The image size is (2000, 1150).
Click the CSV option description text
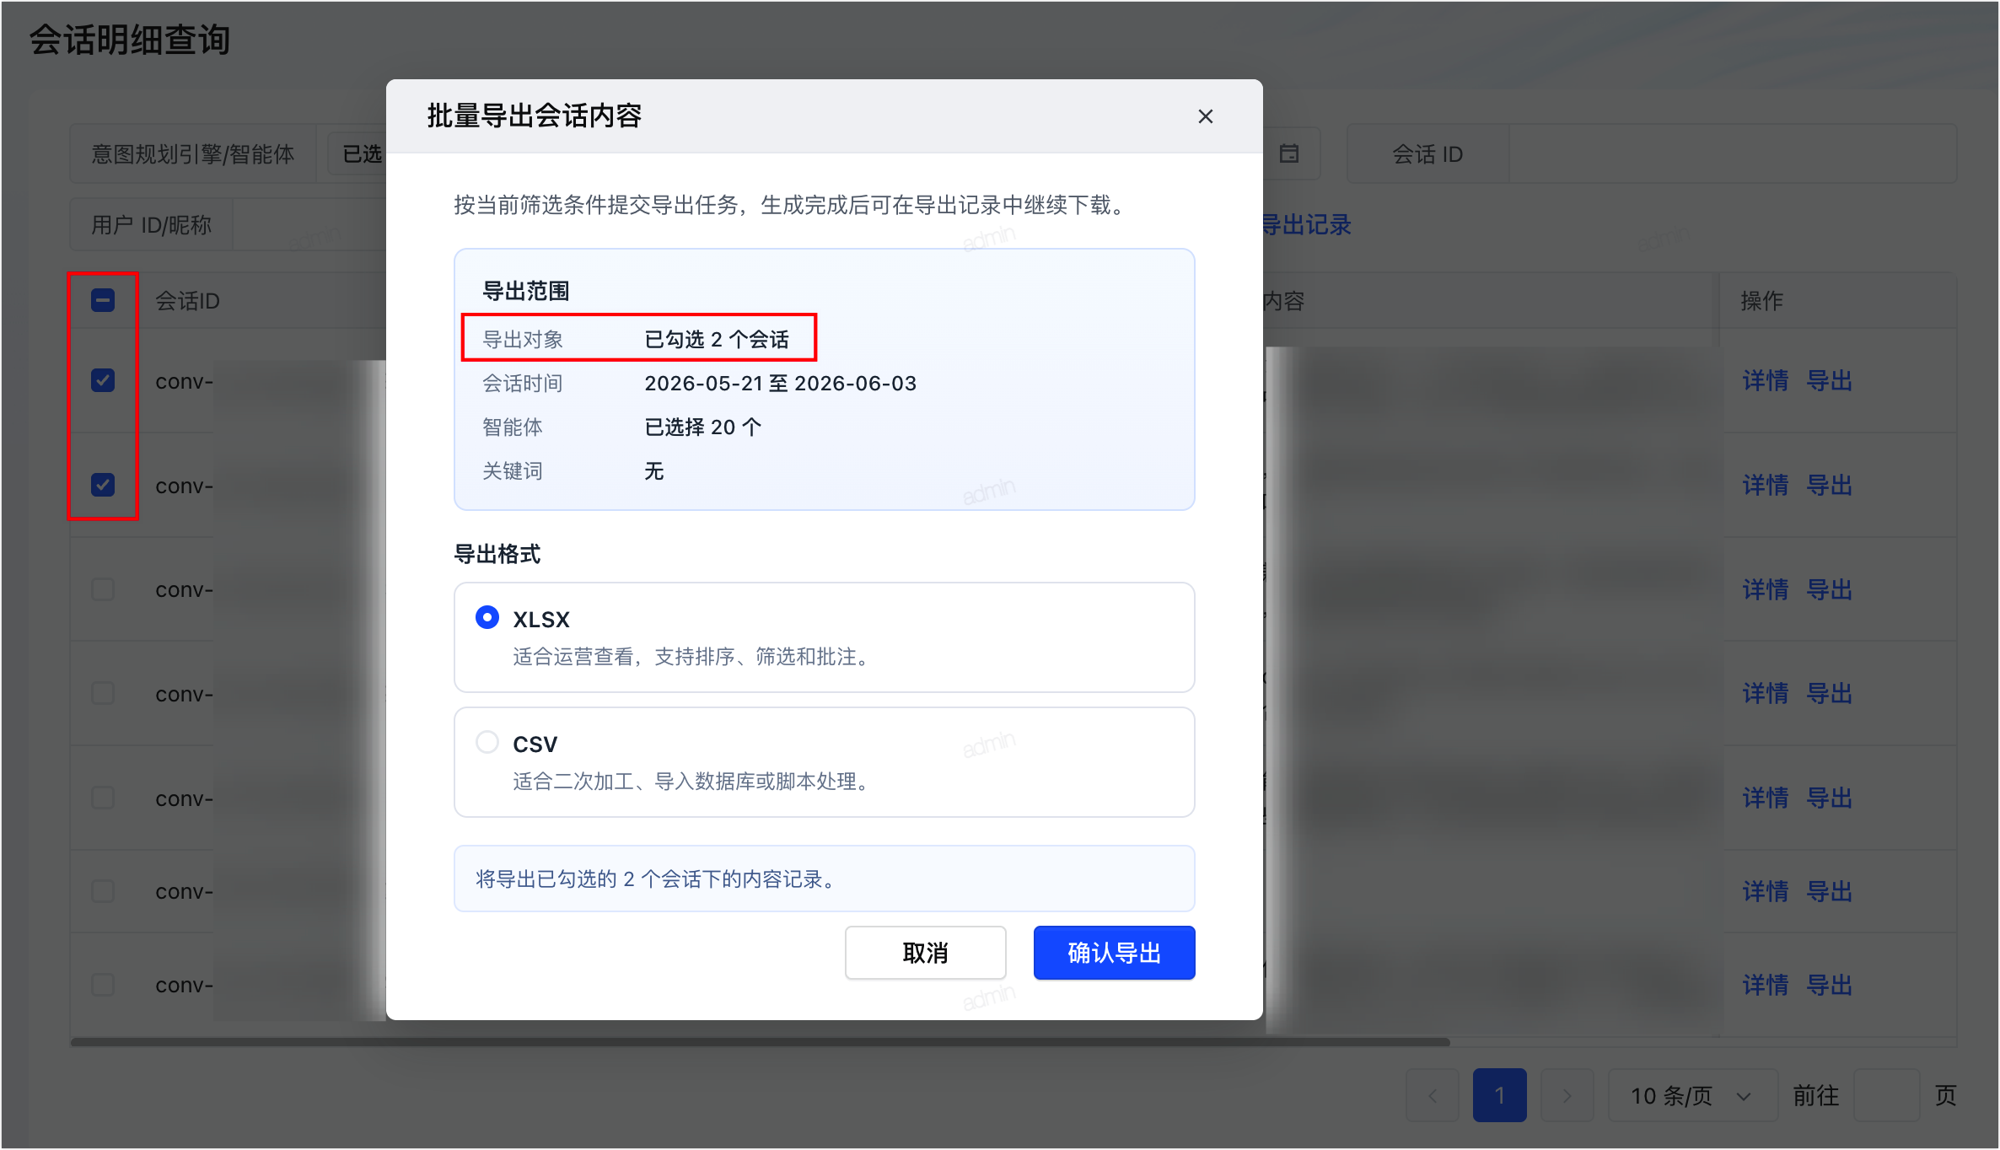pyautogui.click(x=691, y=781)
